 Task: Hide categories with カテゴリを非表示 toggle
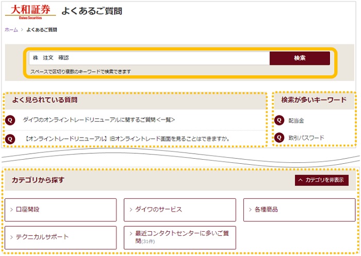click(x=322, y=180)
